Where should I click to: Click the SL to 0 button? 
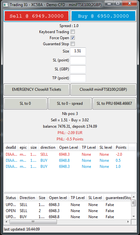25,103
